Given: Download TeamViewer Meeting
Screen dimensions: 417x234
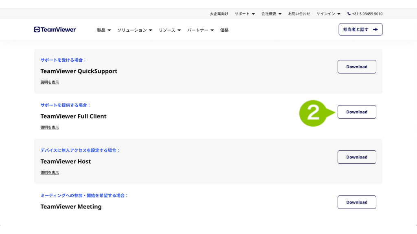Looking at the screenshot, I should [357, 202].
